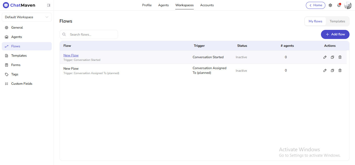
Task: Click the user profile avatar
Action: click(x=348, y=5)
